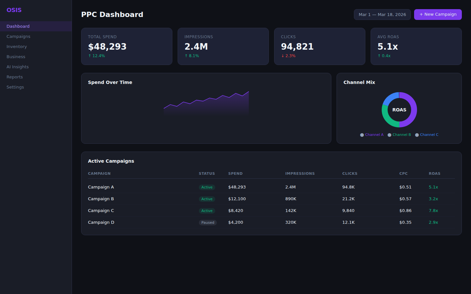The width and height of the screenshot is (471, 294).
Task: Click the OSIS logo
Action: click(14, 10)
